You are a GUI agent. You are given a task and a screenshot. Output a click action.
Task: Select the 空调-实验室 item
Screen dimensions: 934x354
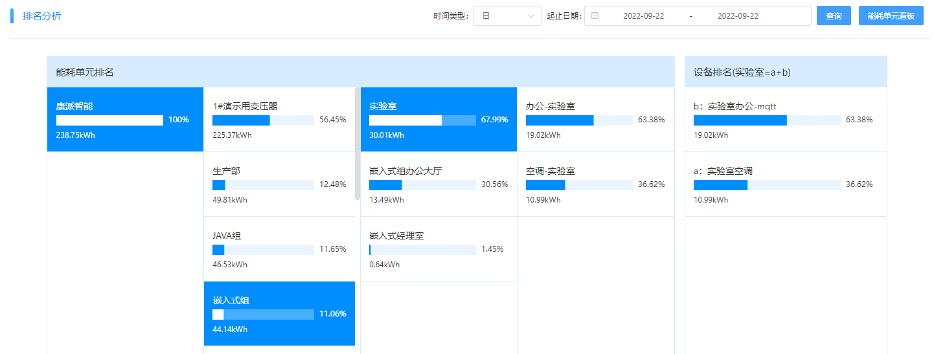pos(595,184)
